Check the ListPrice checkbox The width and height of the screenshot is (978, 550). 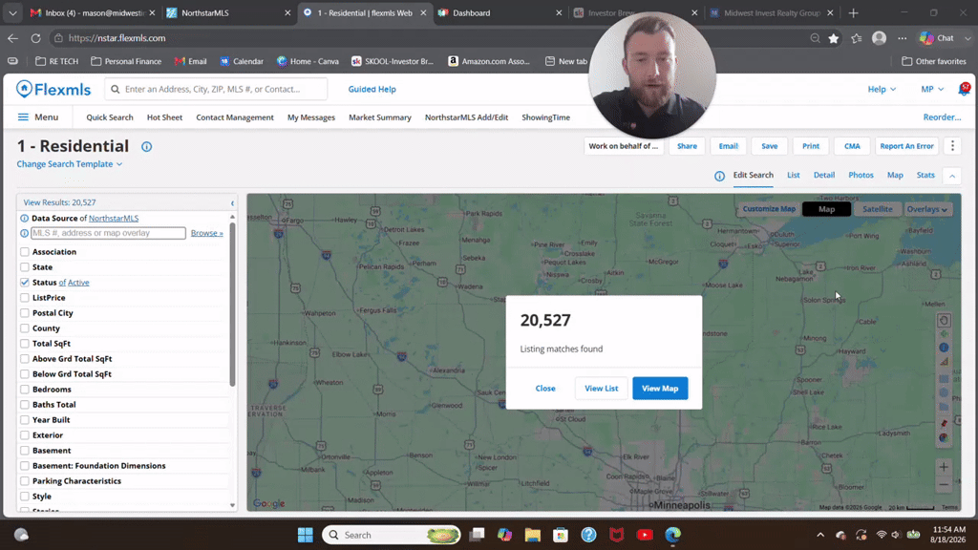tap(24, 298)
